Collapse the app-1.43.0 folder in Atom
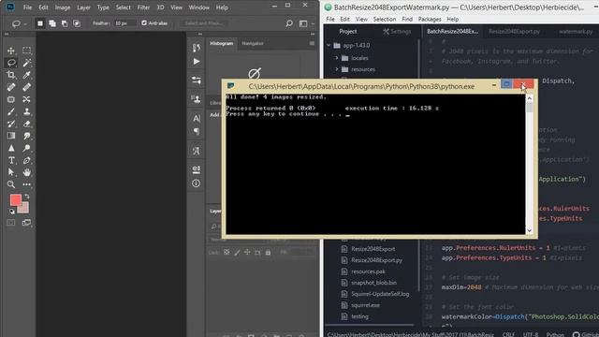Viewport: 599px width, 337px height. [329, 45]
